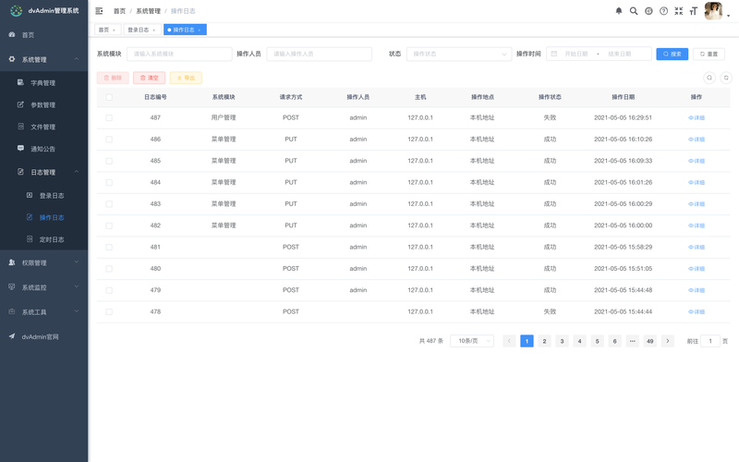Open the user avatar dropdown arrow
Screen dimensions: 739x462
pos(728,16)
